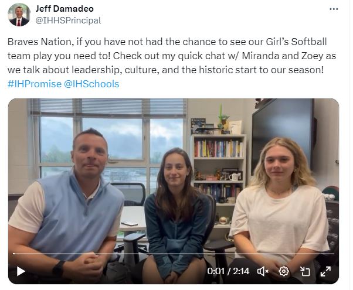
Task: Seek along the video progress bar
Action: 174,254
